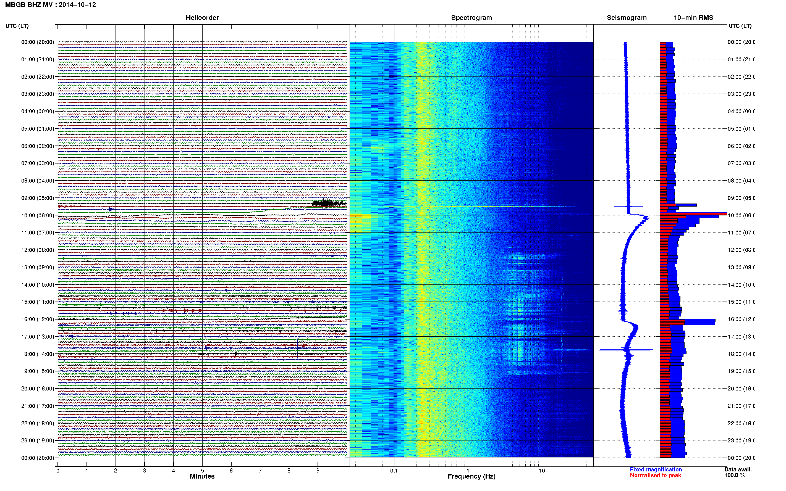Click the left time label '21:00 (17:00)'
The width and height of the screenshot is (786, 491).
(38, 406)
